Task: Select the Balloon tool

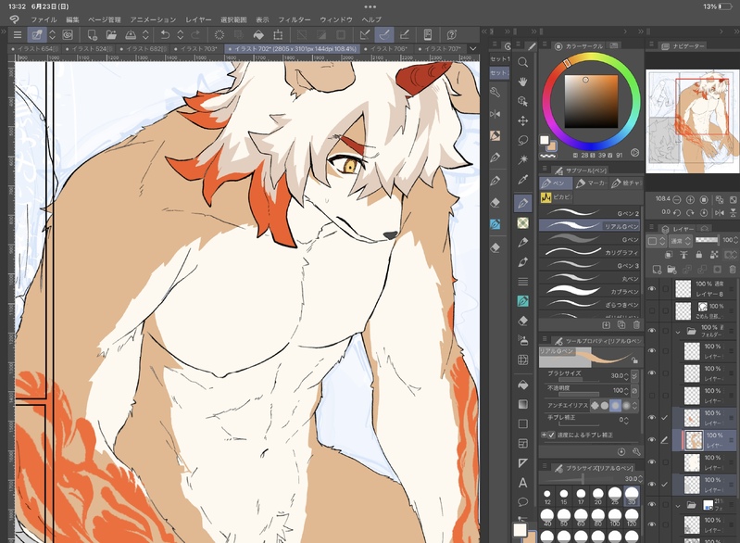Action: tap(523, 501)
